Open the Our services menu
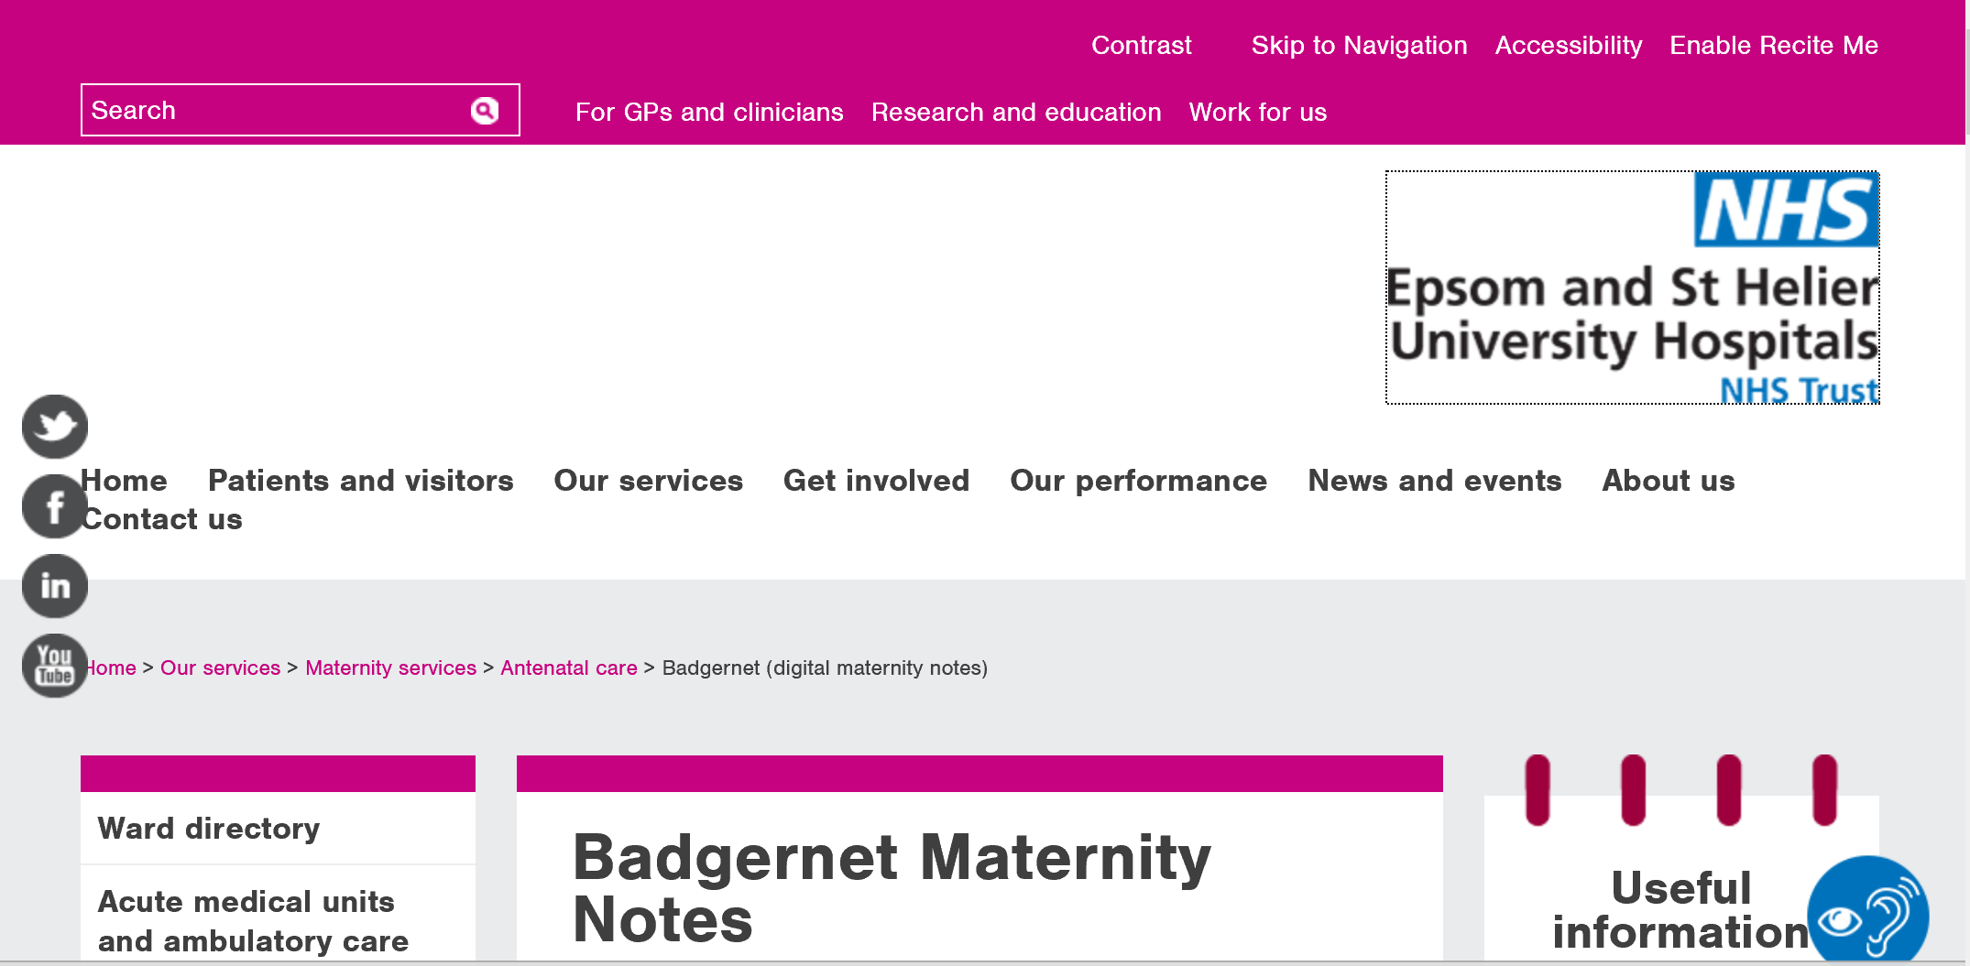 649,481
